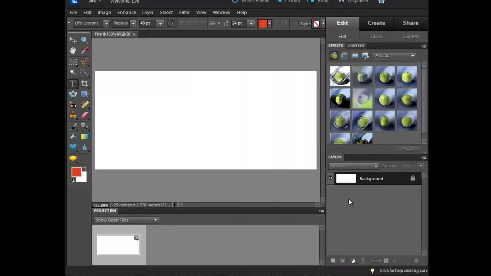The width and height of the screenshot is (491, 276).
Task: Select the Cookie Cutter star tool
Action: 73,94
